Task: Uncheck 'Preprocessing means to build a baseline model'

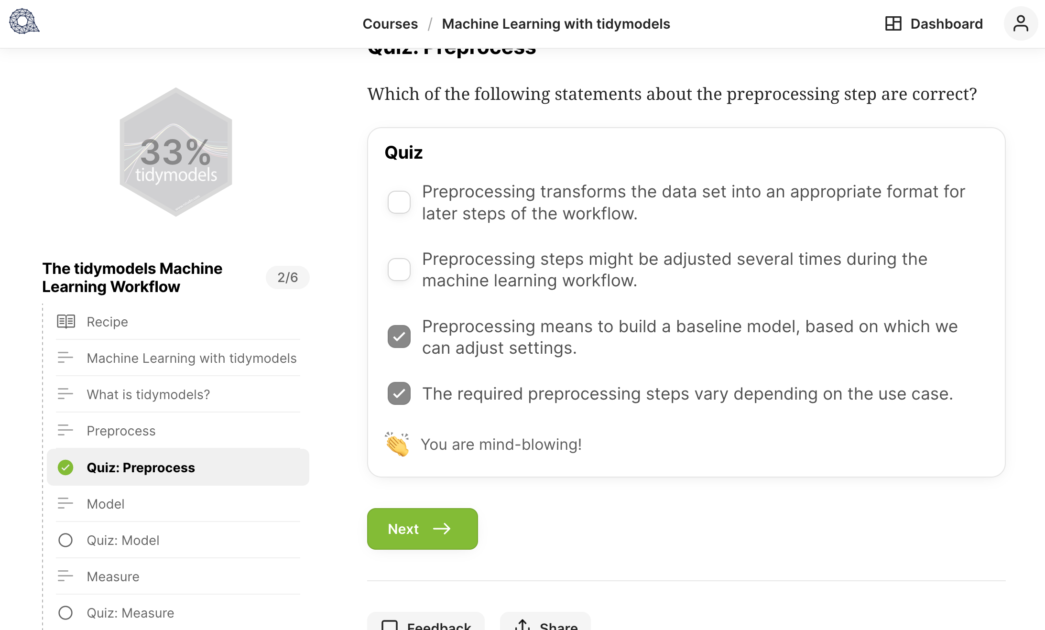Action: pos(399,337)
